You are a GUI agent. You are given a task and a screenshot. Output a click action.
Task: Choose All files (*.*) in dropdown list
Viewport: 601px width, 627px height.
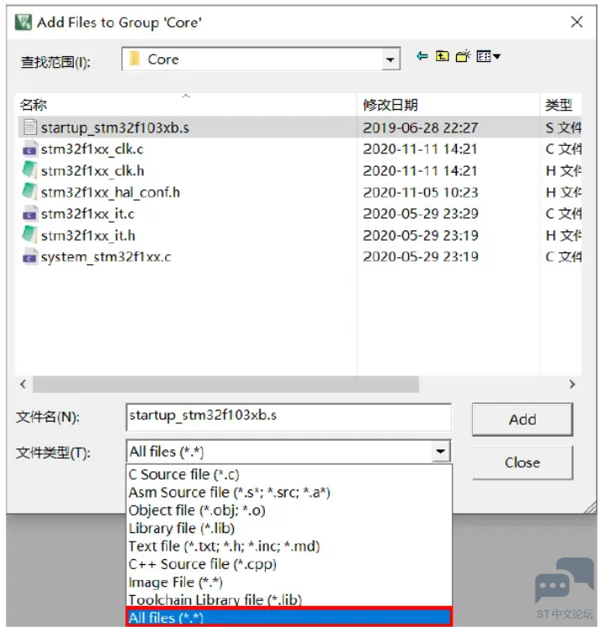point(289,617)
